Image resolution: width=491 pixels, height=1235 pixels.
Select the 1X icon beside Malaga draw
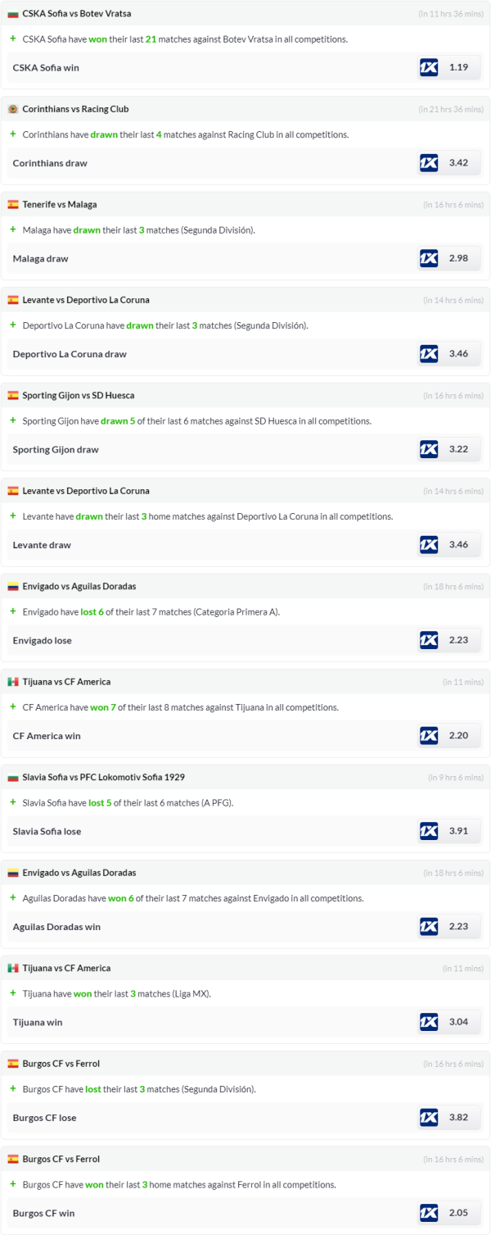pos(429,258)
